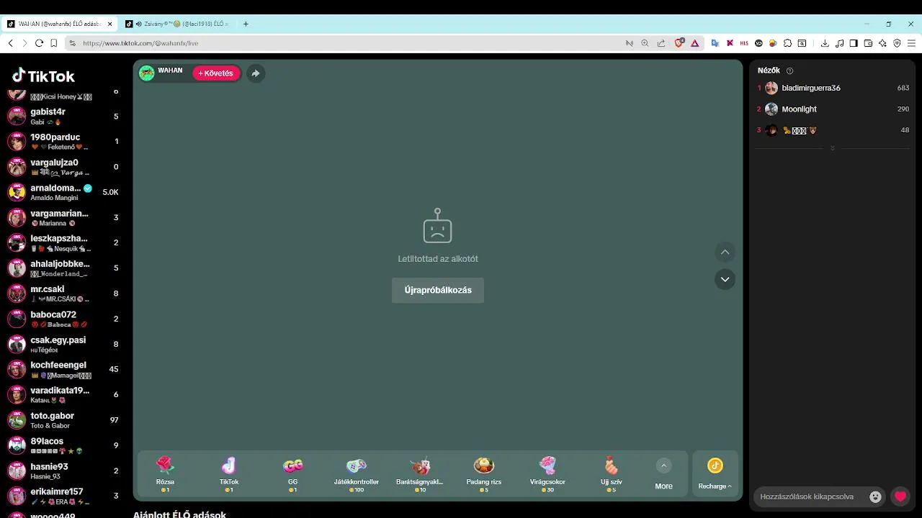
Task: Open the translate extension icon
Action: pyautogui.click(x=715, y=43)
